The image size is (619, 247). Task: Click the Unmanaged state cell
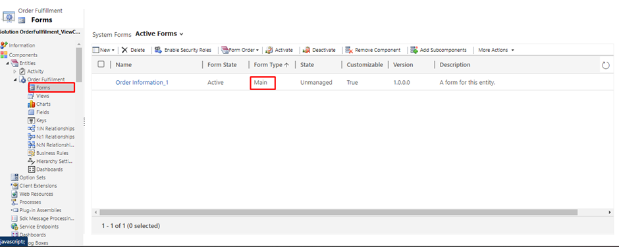[x=316, y=83]
